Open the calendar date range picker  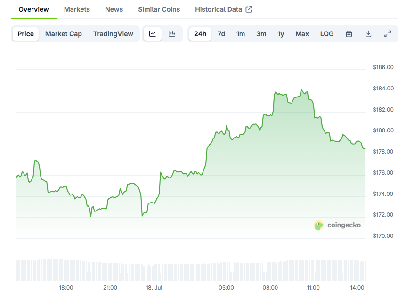(349, 34)
